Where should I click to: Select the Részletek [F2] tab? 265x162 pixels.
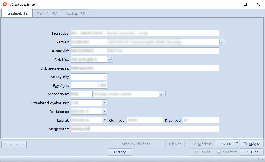(x=17, y=13)
